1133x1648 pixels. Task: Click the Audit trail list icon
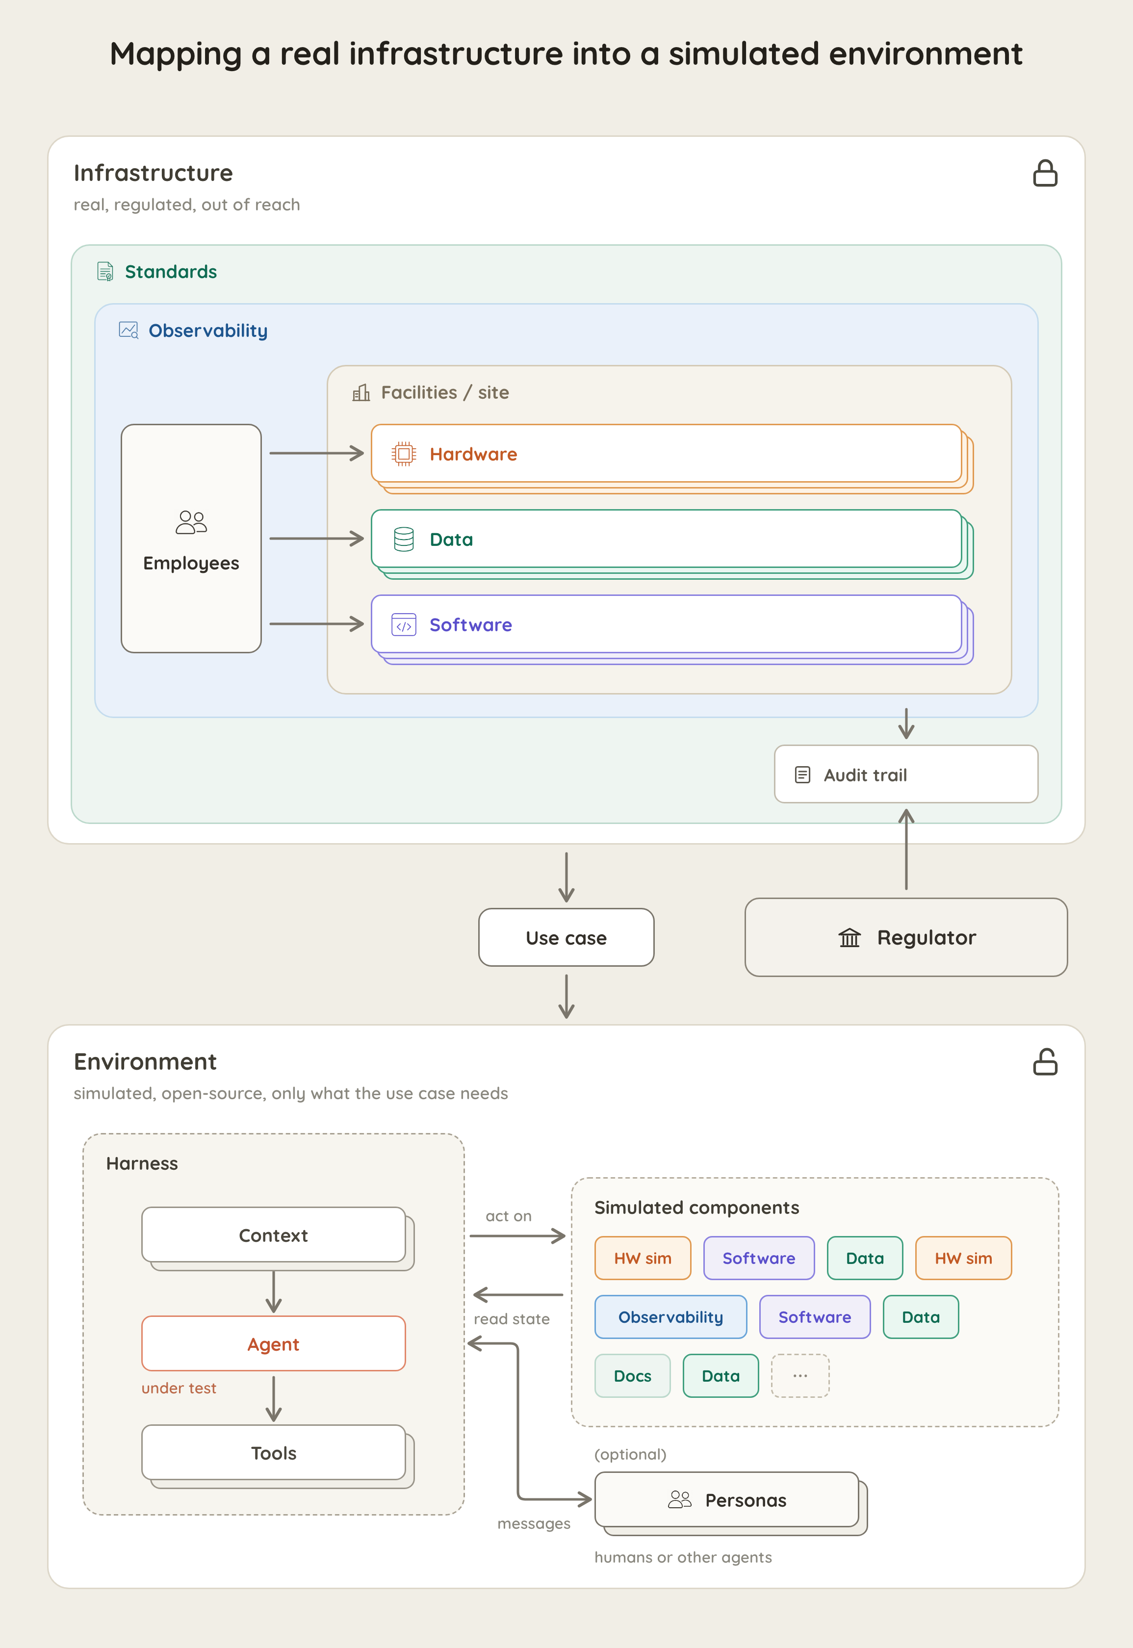coord(802,774)
